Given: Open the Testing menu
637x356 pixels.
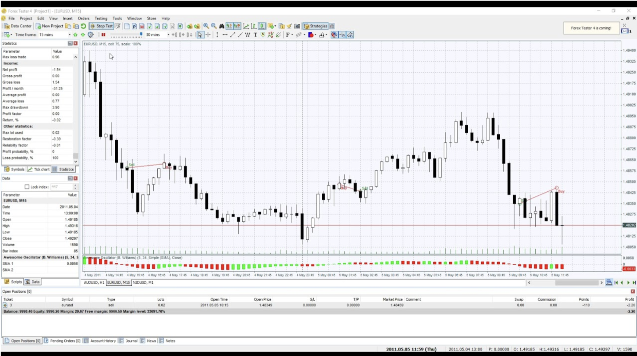Looking at the screenshot, I should pos(101,18).
